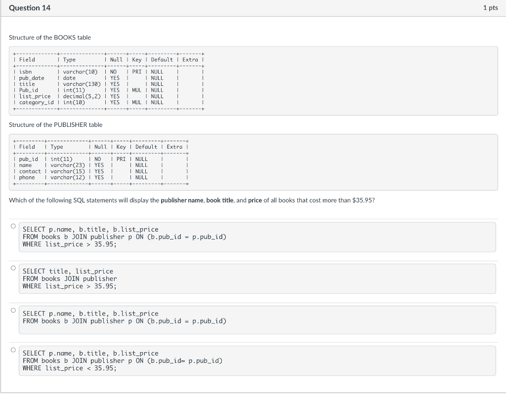Click the pub_id field in PUBLISHER table
The image size is (506, 396).
tap(28, 159)
